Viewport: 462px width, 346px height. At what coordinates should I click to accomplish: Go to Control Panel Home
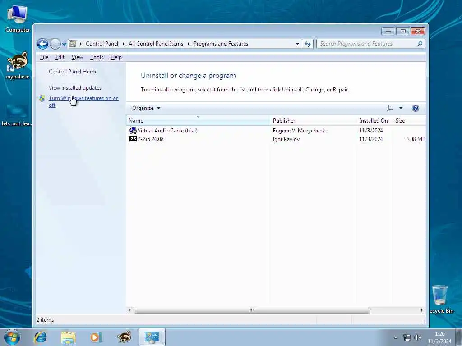(73, 72)
